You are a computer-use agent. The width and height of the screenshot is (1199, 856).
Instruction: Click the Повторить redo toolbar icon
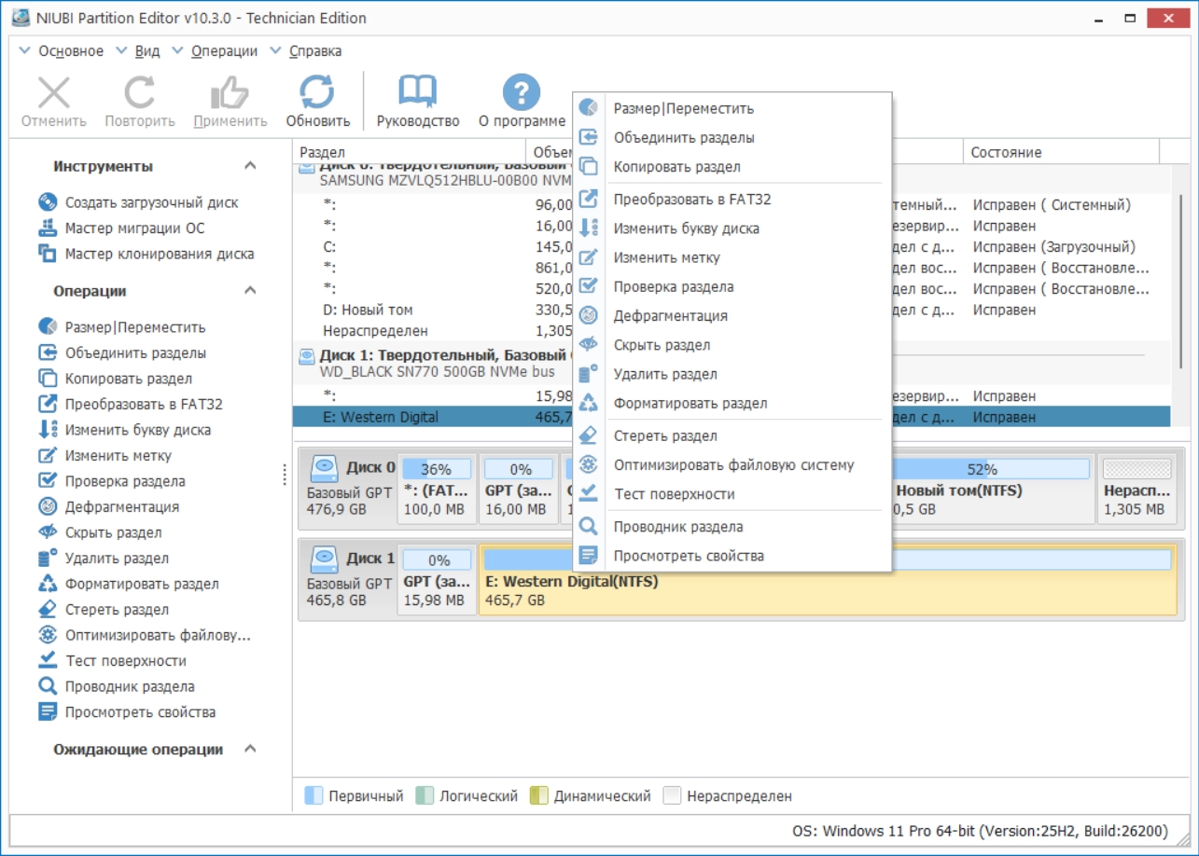click(140, 92)
